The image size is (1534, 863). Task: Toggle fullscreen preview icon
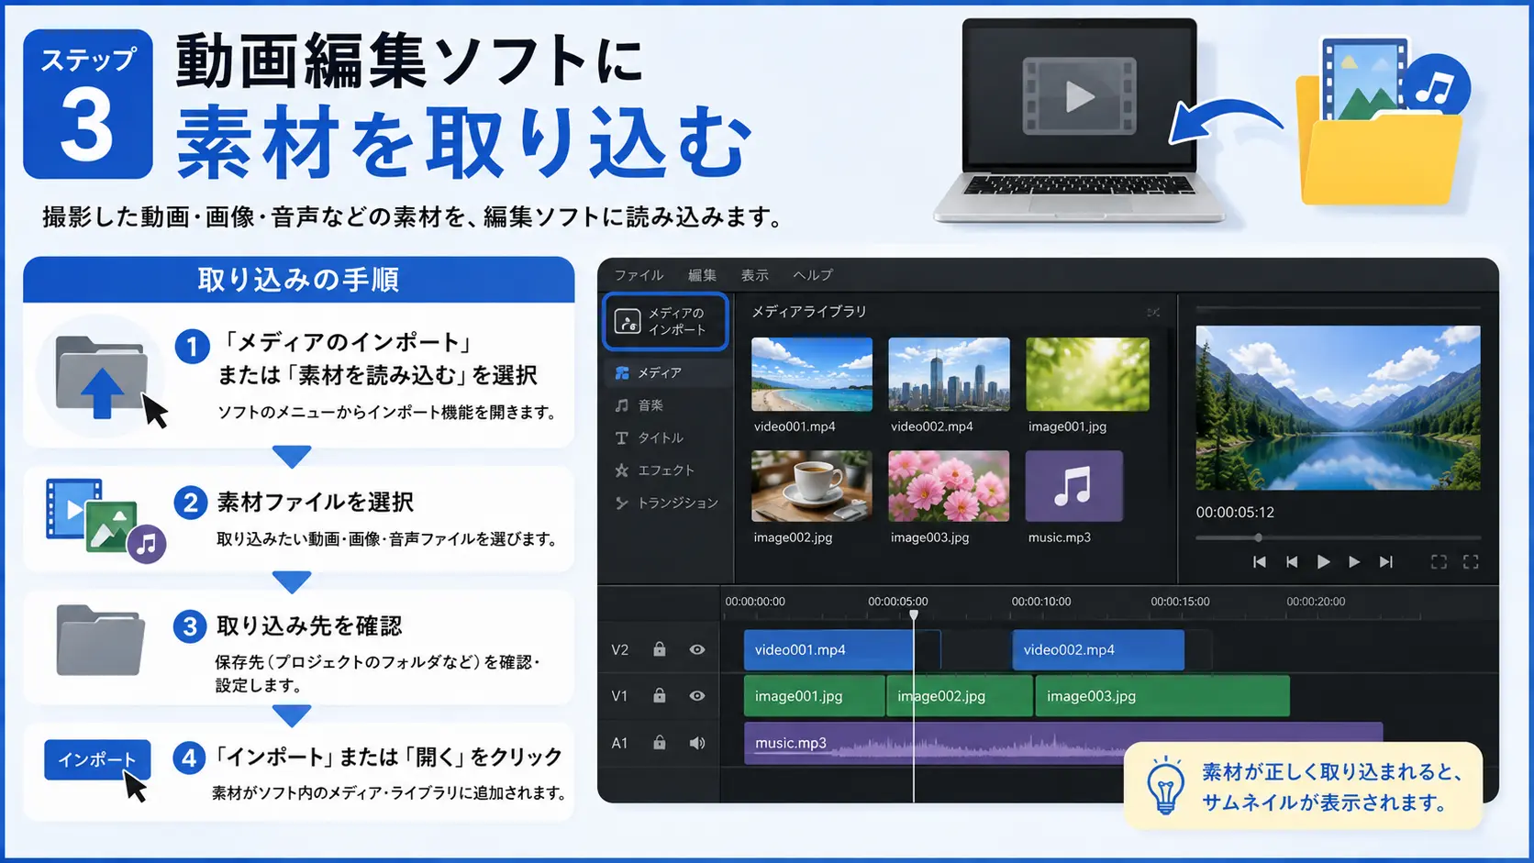coord(1471,562)
